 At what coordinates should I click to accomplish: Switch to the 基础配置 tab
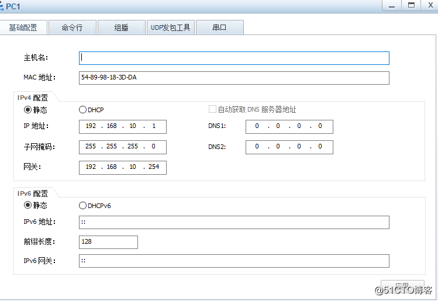(23, 27)
